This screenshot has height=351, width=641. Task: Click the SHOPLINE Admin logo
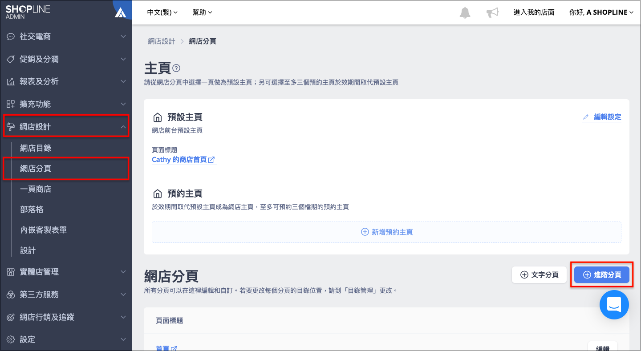pos(28,12)
